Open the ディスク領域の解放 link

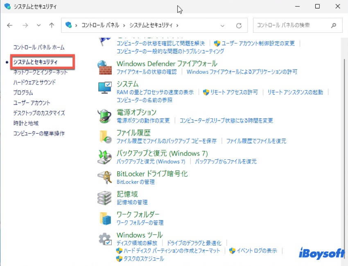pyautogui.click(x=137, y=243)
